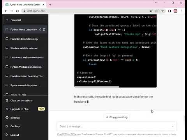Reload the chat.openai.com page

click(17, 11)
